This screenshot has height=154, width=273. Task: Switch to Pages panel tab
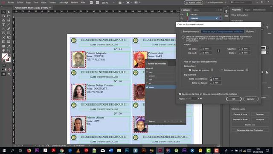(x=247, y=10)
